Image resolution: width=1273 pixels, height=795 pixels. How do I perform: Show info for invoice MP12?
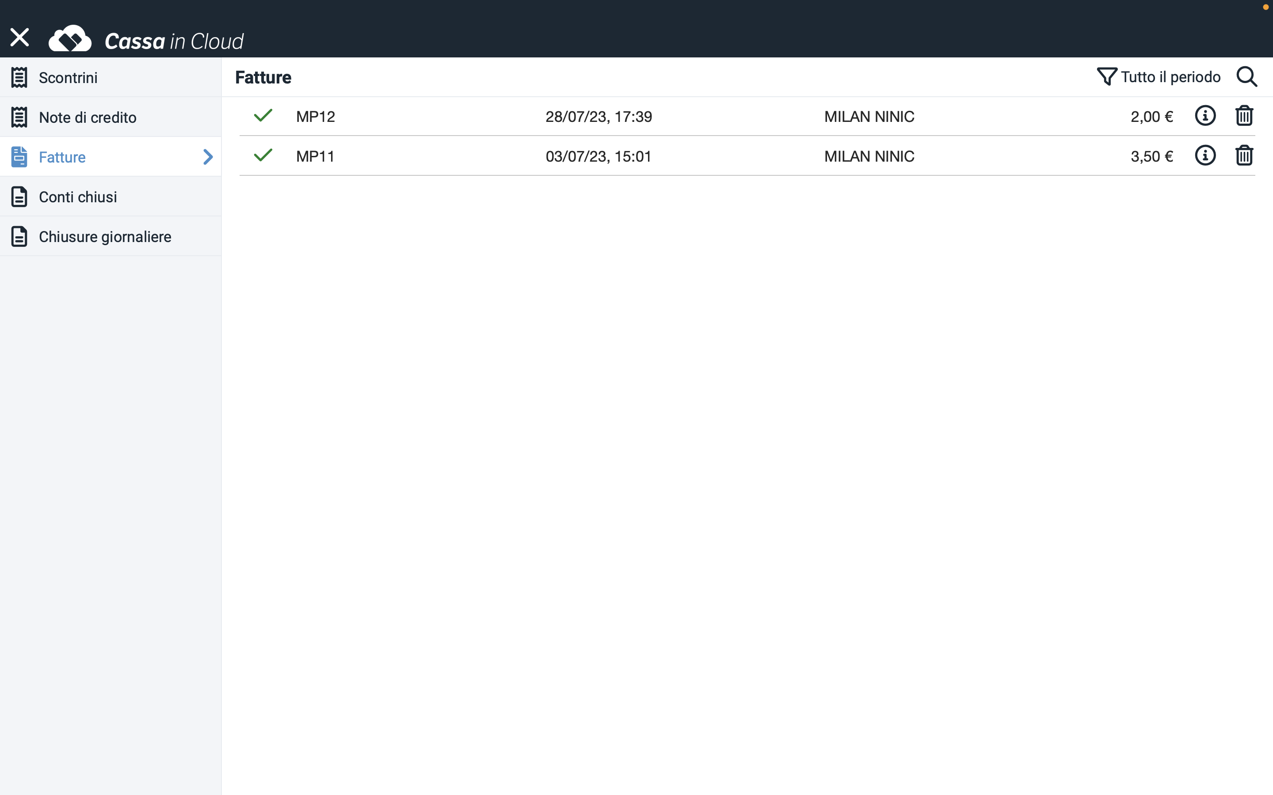tap(1205, 116)
